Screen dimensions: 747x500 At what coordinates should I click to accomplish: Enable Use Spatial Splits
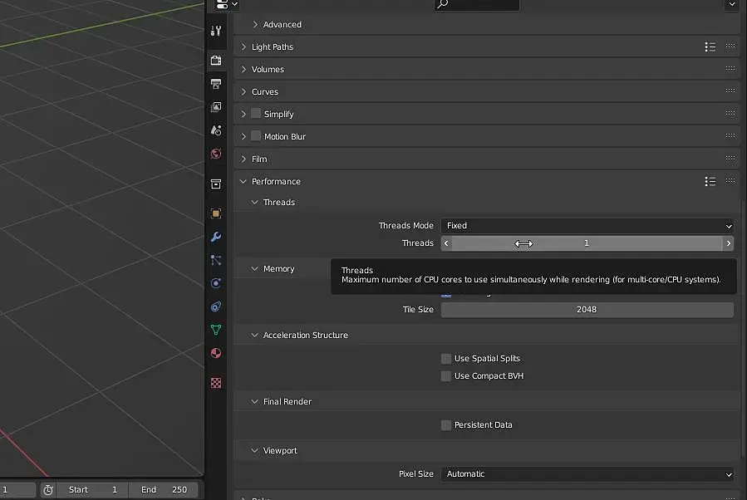coord(446,359)
